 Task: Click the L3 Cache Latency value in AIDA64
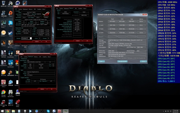(141, 33)
